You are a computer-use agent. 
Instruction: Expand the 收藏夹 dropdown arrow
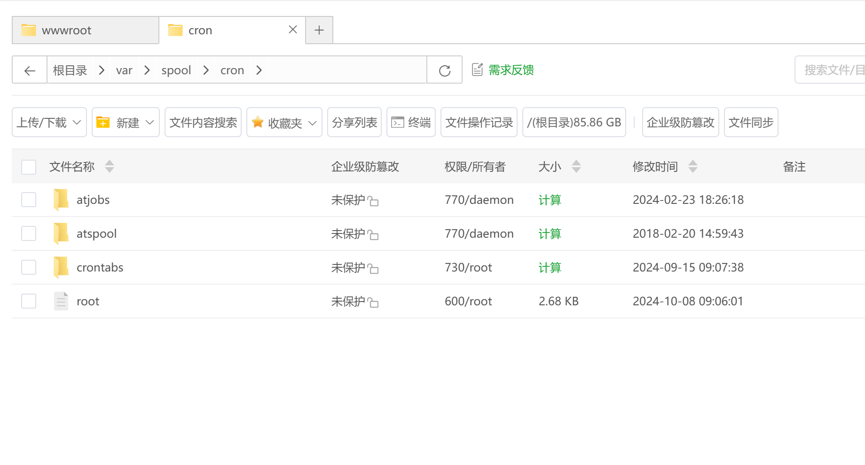[313, 123]
